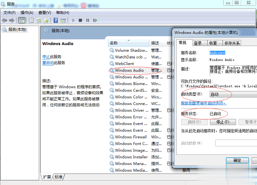Stop the service with the toolbar square icon
This screenshot has width=257, height=185.
[x=80, y=20]
